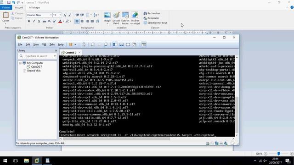Undo the last action in WordPad

coord(13,2)
